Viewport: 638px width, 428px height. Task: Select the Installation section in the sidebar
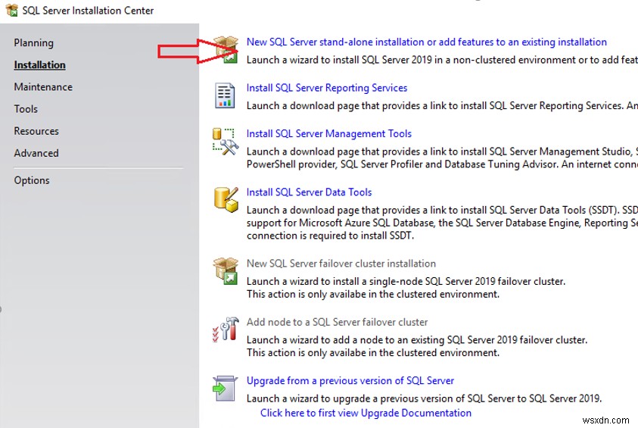point(39,64)
